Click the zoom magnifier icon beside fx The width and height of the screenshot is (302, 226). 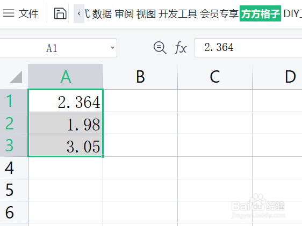pos(160,48)
